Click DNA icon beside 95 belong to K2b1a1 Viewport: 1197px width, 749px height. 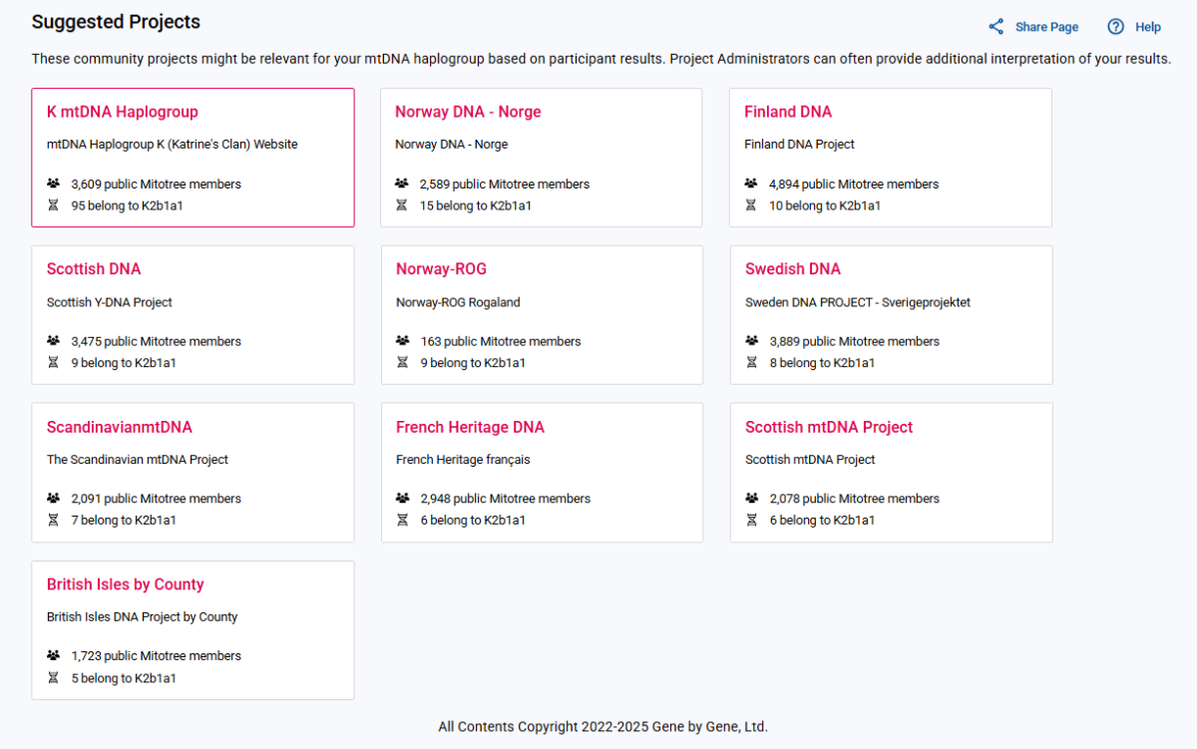click(x=54, y=205)
